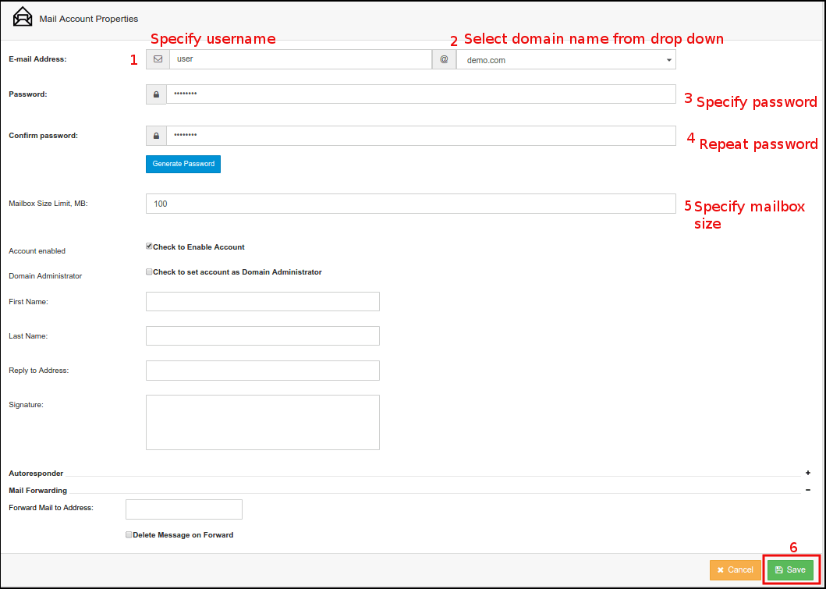Click the First Name text box

coord(262,302)
